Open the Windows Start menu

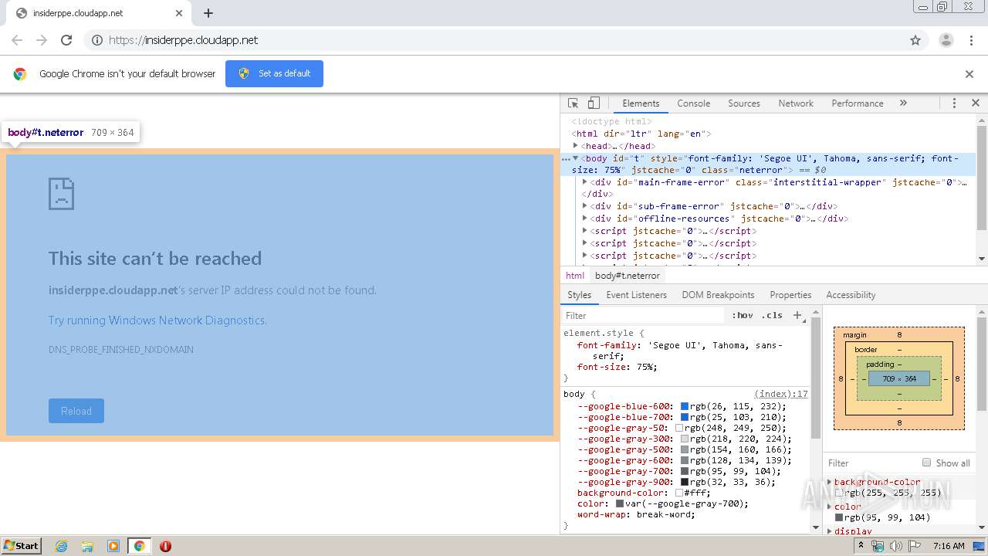22,545
